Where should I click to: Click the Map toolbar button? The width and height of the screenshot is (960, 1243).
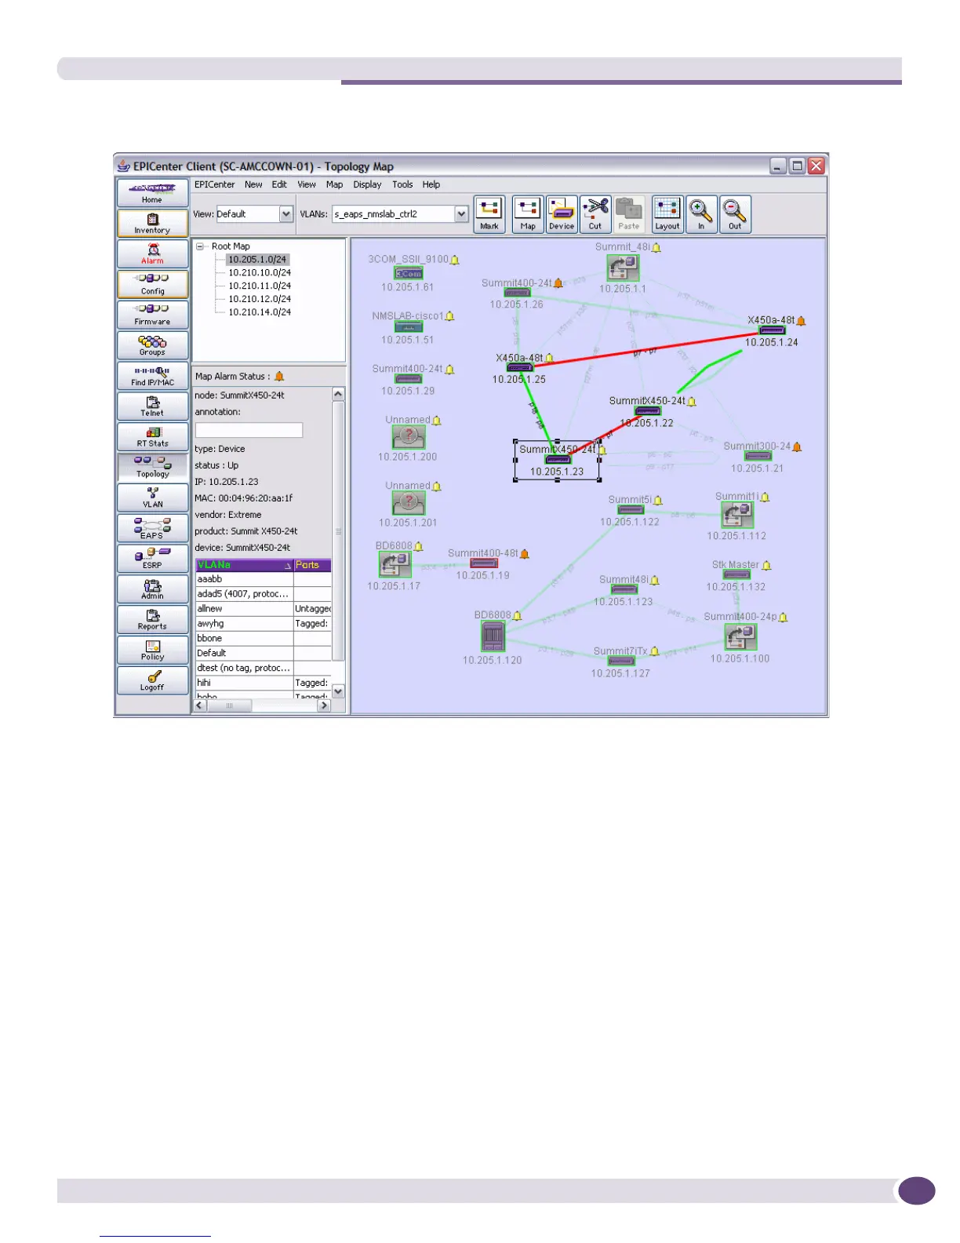pyautogui.click(x=528, y=214)
